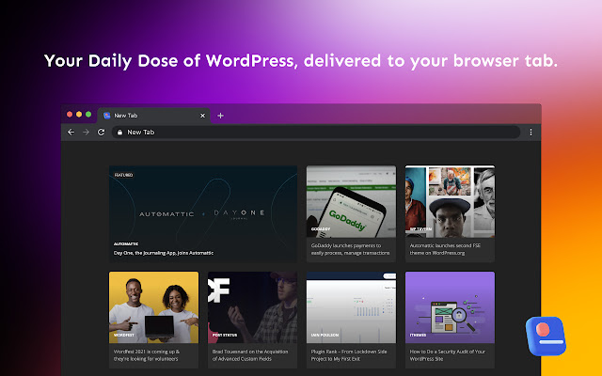Close the New Tab tab

(x=203, y=116)
